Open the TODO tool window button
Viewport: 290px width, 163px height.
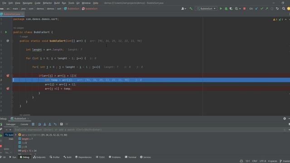coord(100,157)
